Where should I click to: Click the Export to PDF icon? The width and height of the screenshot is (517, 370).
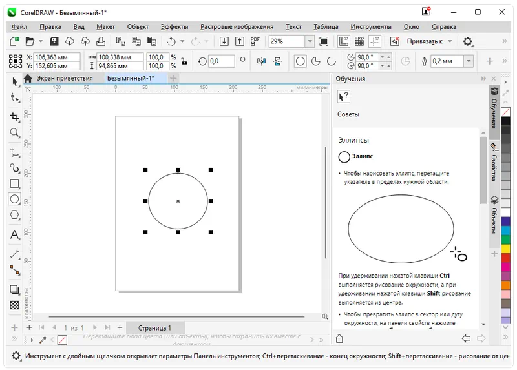pos(255,41)
